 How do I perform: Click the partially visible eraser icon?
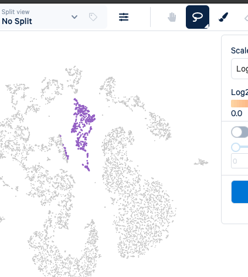pyautogui.click(x=246, y=18)
